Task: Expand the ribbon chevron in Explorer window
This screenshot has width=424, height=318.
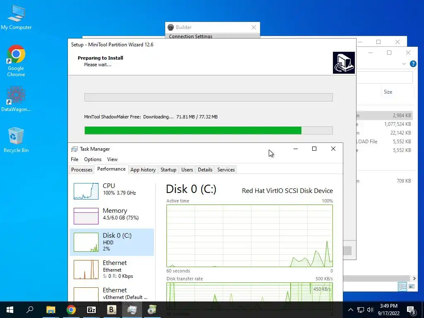Action: pyautogui.click(x=404, y=64)
